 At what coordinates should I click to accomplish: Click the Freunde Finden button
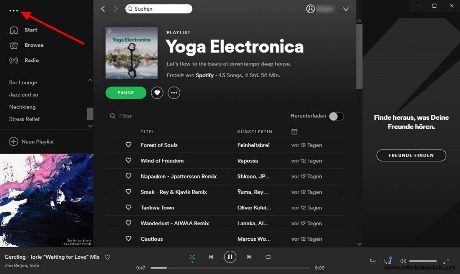coord(411,155)
